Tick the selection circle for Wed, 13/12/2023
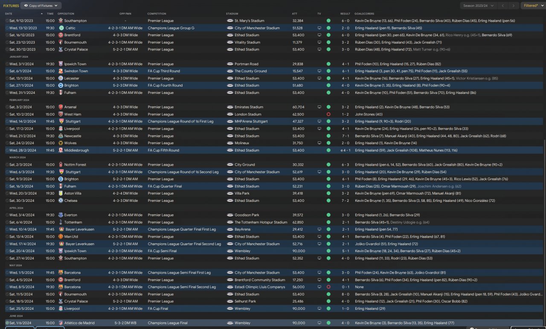Viewport: 546px width, 329px height. pos(7,28)
